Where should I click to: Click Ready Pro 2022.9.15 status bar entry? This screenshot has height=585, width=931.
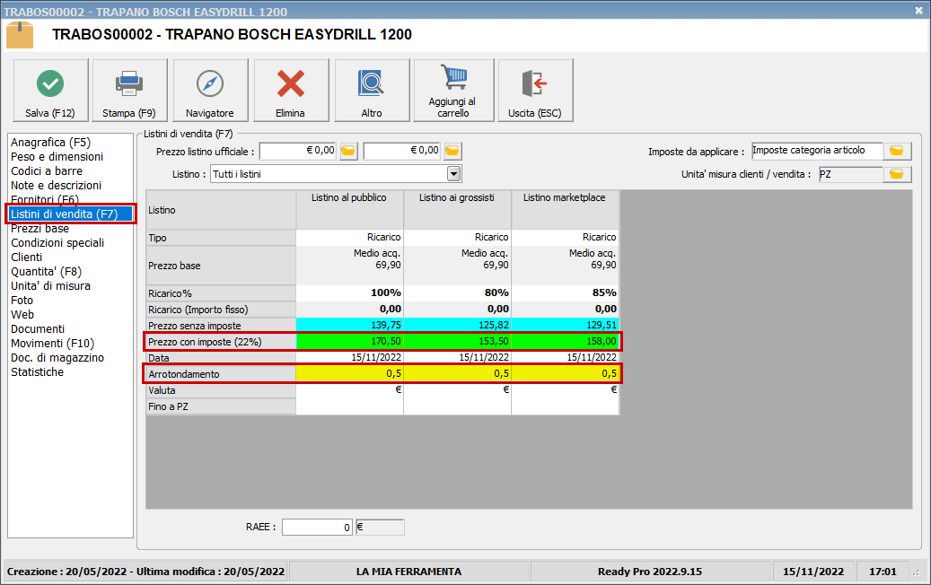pos(650,572)
